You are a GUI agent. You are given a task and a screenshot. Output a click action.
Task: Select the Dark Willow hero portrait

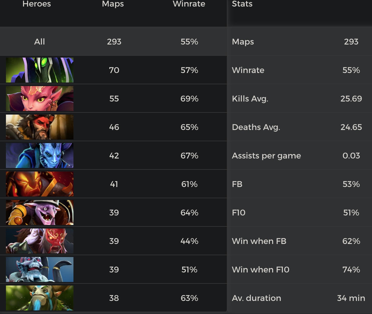[x=40, y=99]
